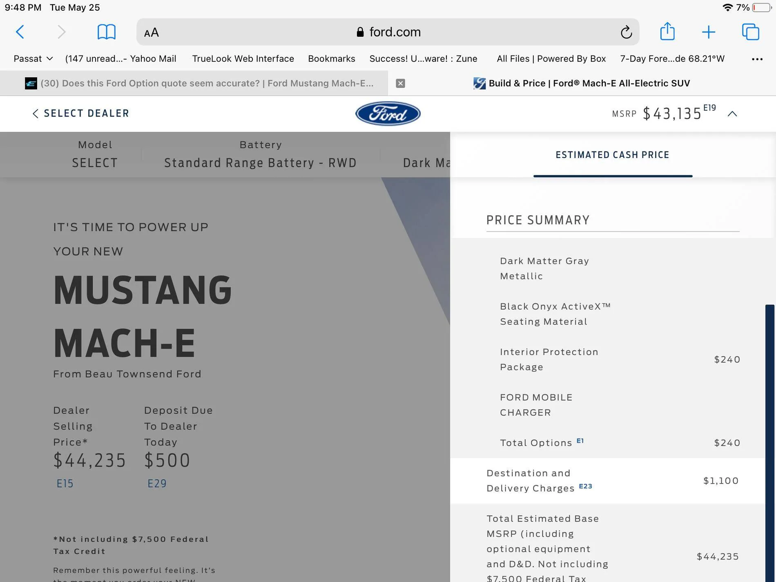Click the $44,235 Total Estimated Base MSRP
This screenshot has width=776, height=582.
pyautogui.click(x=718, y=556)
